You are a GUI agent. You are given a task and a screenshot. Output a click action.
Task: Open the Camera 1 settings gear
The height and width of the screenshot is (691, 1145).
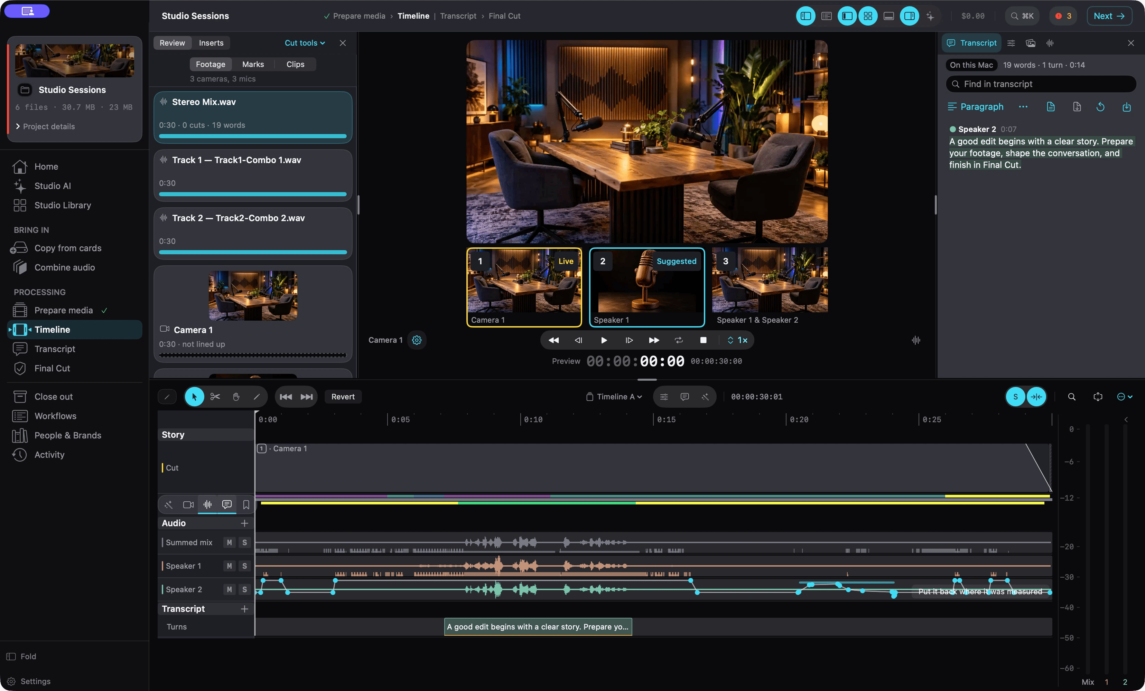tap(417, 340)
